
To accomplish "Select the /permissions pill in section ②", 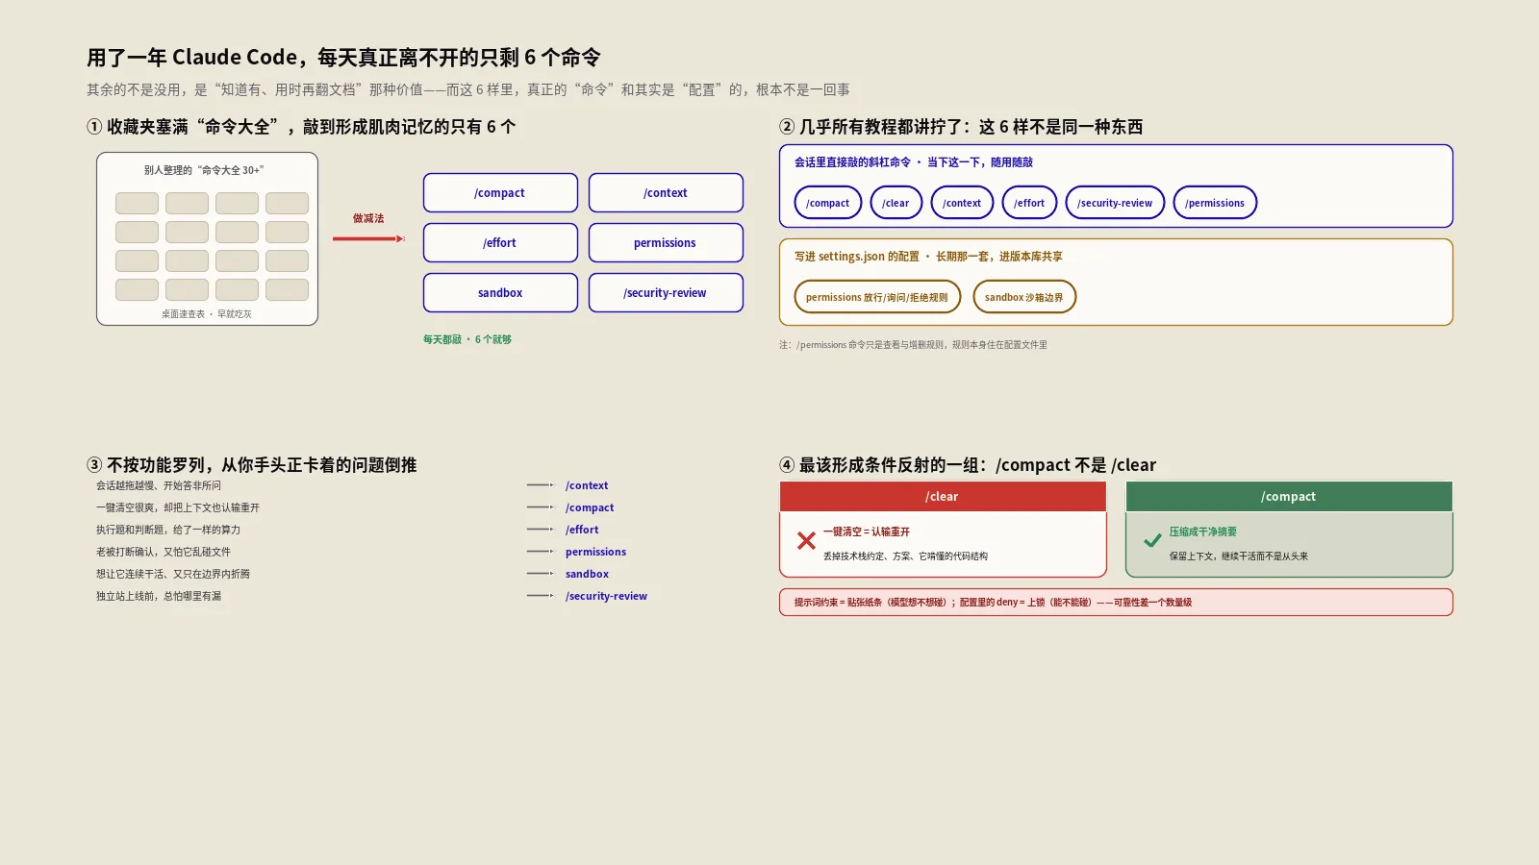I will tap(1215, 203).
